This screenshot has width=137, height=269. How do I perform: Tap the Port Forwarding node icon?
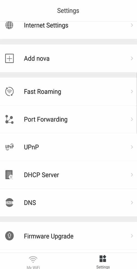9,119
